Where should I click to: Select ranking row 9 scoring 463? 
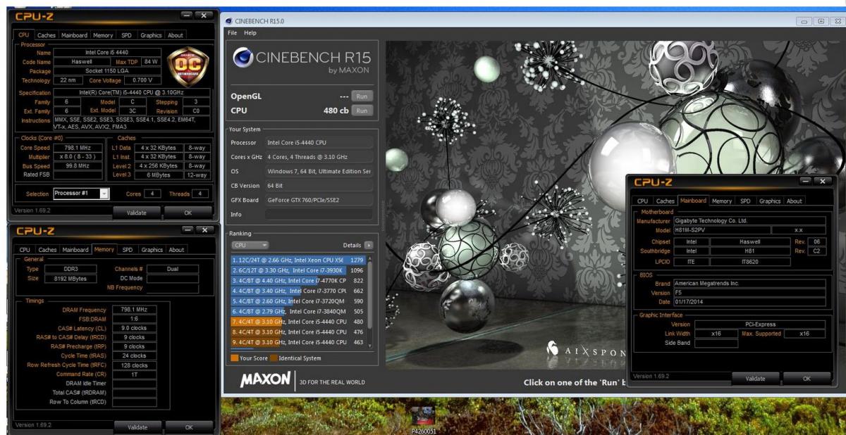pyautogui.click(x=298, y=342)
